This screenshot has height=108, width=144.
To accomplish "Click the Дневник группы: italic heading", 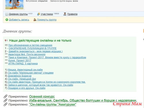I will pos(17,31).
